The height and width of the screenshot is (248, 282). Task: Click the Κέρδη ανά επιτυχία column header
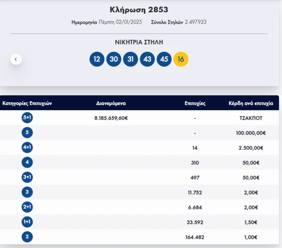251,104
